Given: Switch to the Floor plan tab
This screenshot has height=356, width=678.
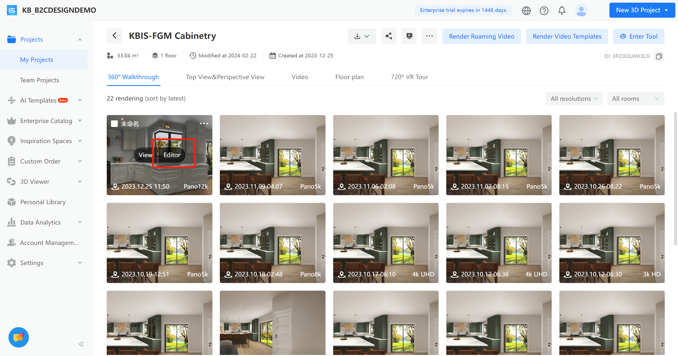Looking at the screenshot, I should [x=349, y=77].
